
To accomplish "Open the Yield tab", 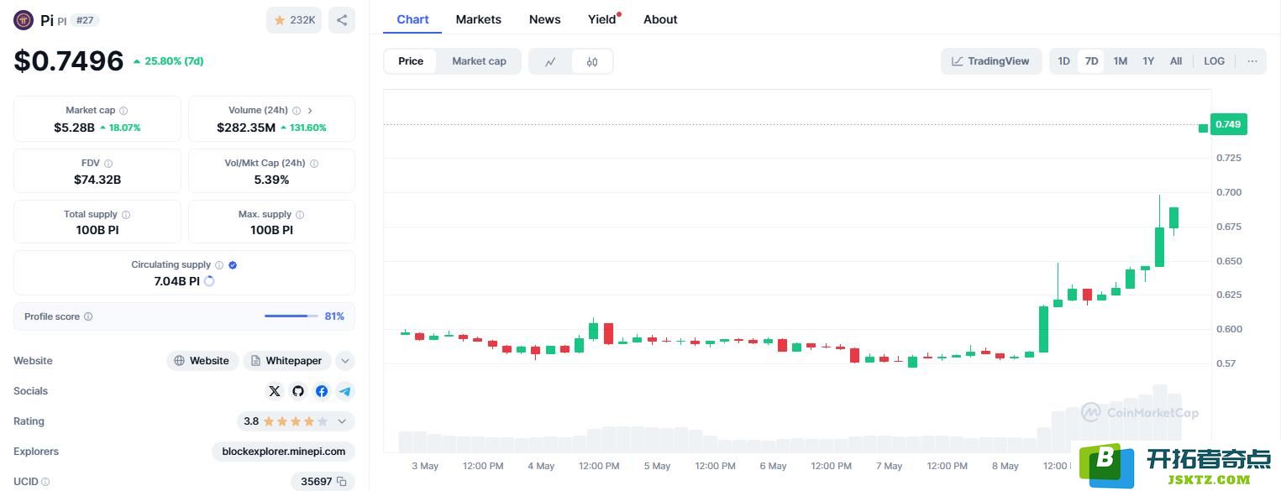I will point(602,19).
